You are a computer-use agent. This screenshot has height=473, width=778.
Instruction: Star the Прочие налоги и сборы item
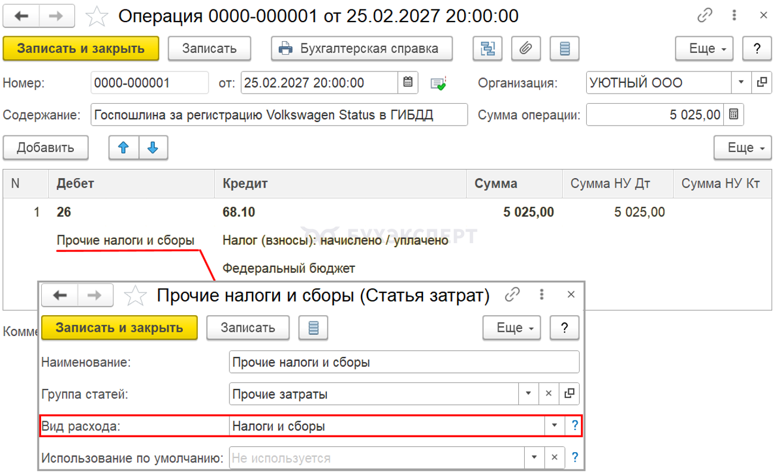pos(135,295)
